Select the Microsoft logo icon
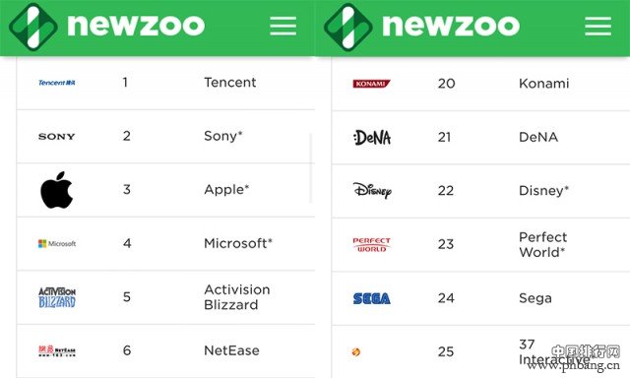The width and height of the screenshot is (630, 378). pos(57,243)
